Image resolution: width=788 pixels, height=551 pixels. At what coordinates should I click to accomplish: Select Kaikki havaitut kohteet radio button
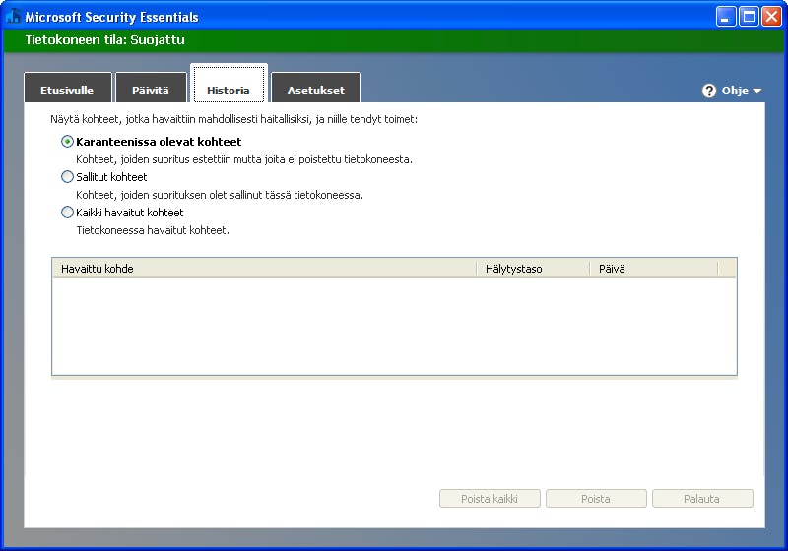pyautogui.click(x=67, y=213)
